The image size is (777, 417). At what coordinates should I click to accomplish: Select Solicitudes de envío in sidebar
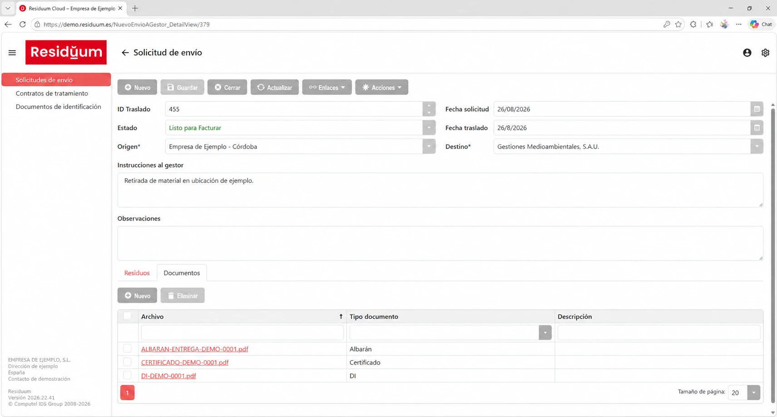point(56,79)
